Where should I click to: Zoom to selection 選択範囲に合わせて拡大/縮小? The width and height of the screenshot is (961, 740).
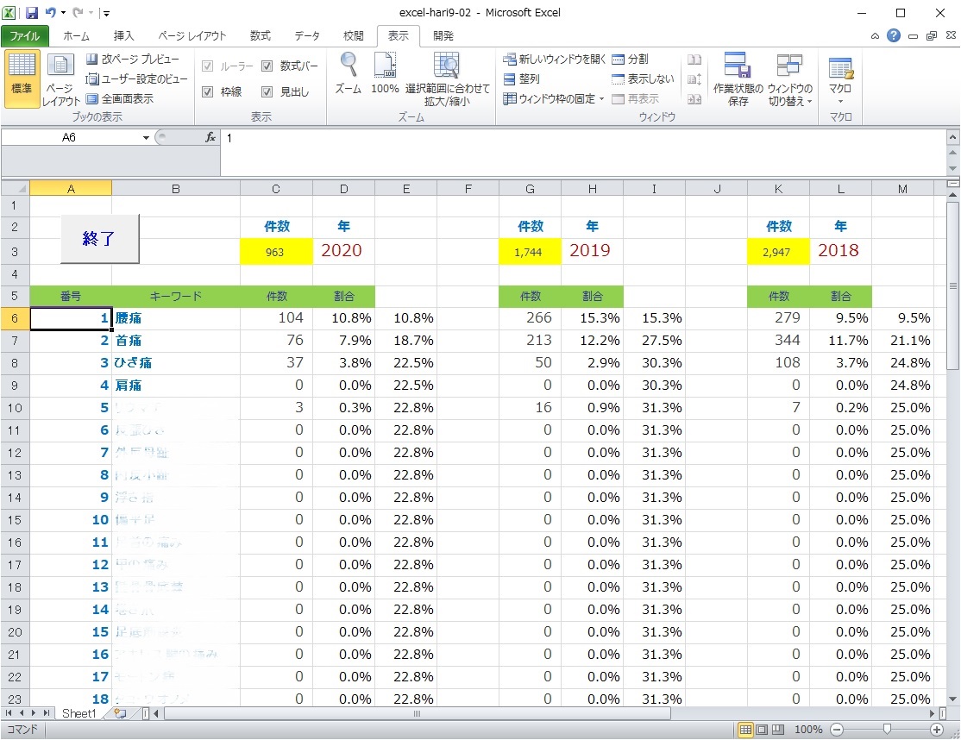(x=448, y=79)
